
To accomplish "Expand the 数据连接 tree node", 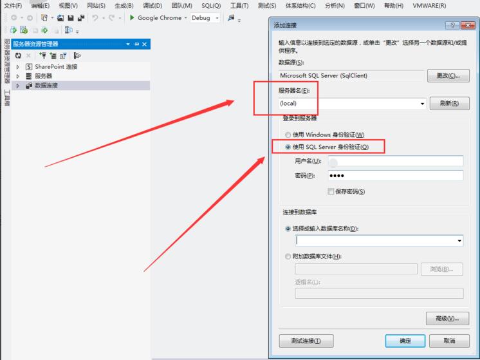I will (x=18, y=86).
